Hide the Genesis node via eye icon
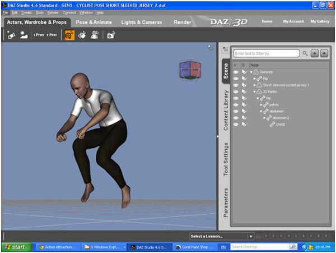The height and width of the screenshot is (253, 336). [236, 72]
